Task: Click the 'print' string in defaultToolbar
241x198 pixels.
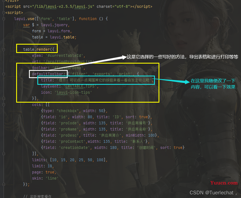Action: point(125,74)
